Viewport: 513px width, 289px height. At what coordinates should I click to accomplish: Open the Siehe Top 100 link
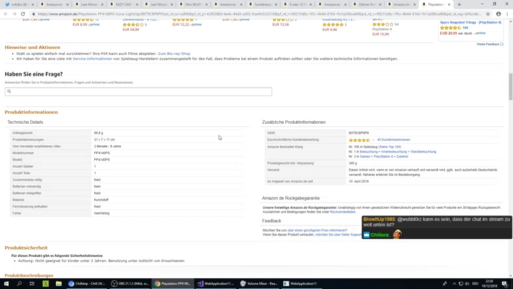click(x=390, y=147)
